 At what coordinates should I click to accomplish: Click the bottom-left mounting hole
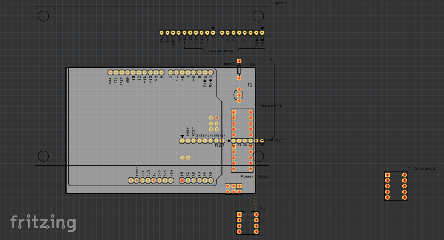(x=43, y=156)
